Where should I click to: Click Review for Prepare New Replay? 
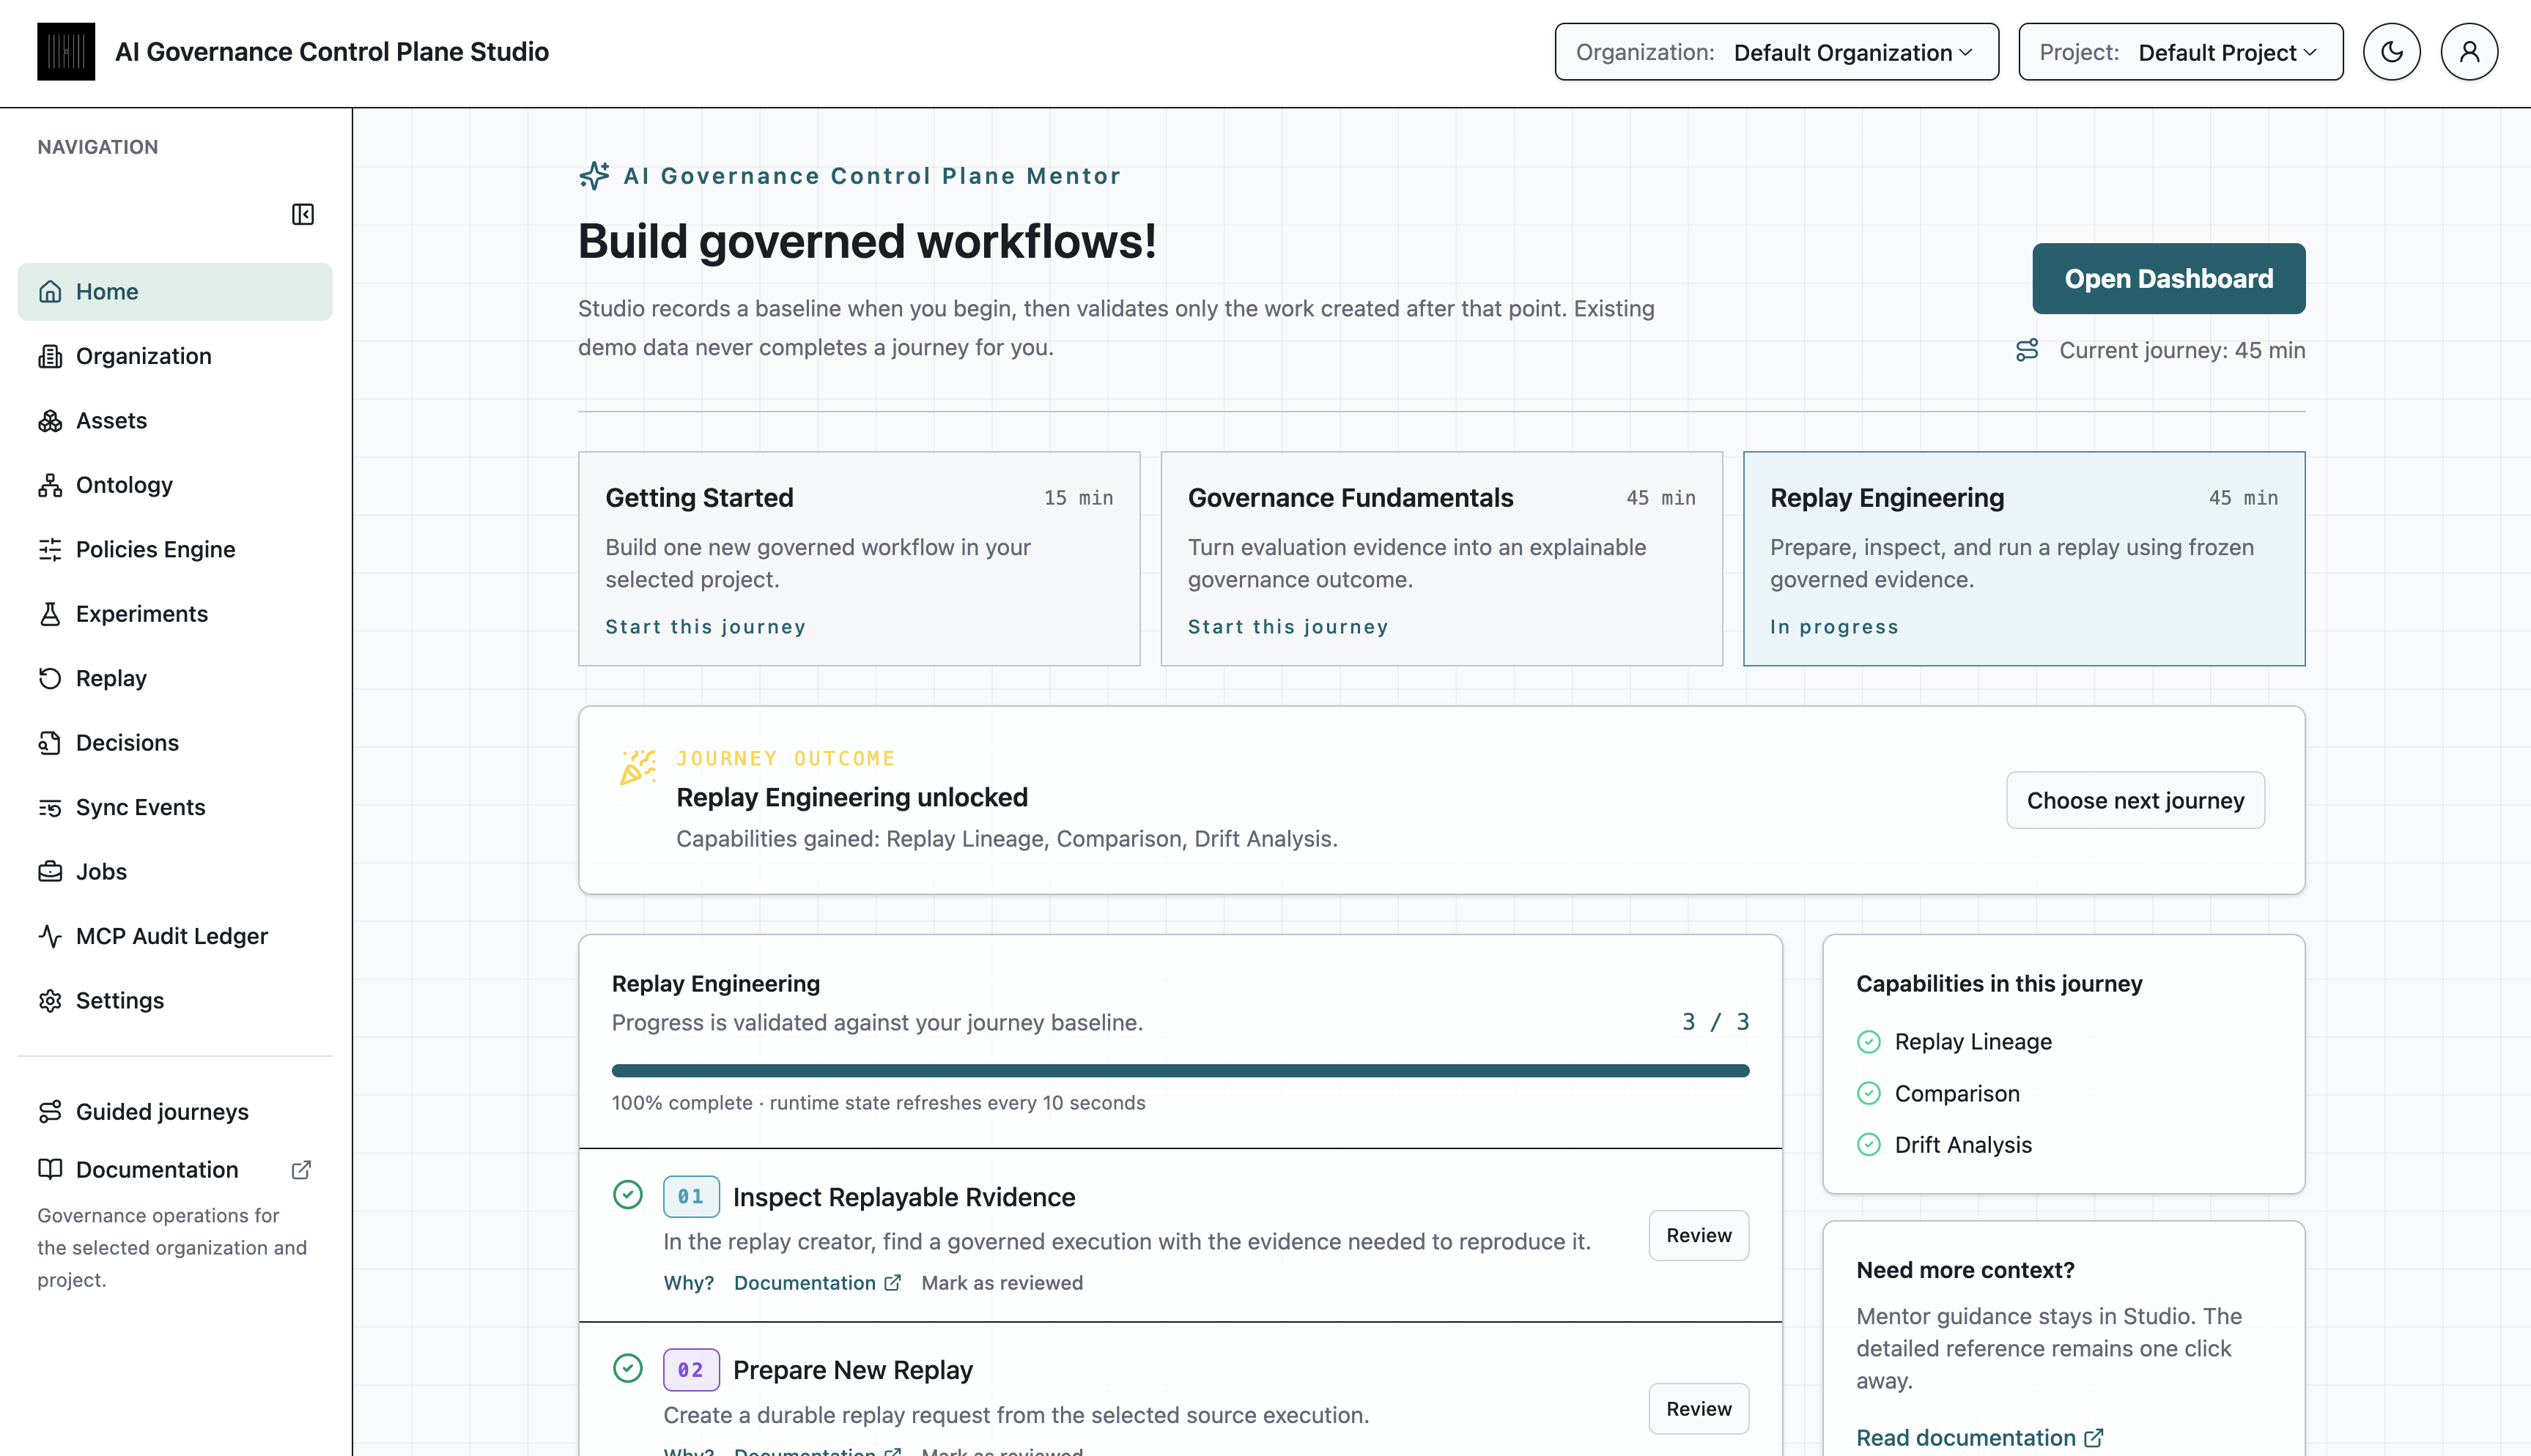coord(1699,1409)
